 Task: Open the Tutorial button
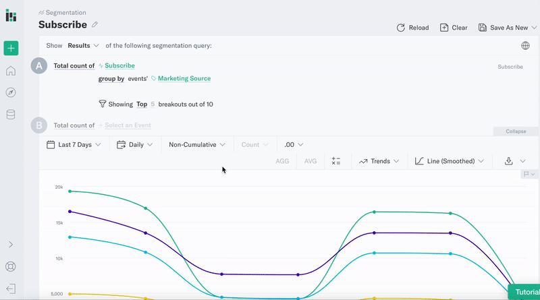[x=524, y=292]
